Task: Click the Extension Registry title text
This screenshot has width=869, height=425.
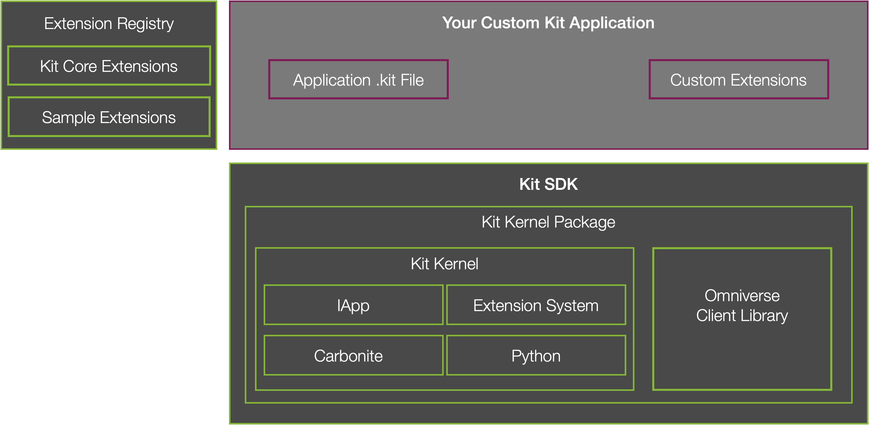Action: [x=109, y=24]
